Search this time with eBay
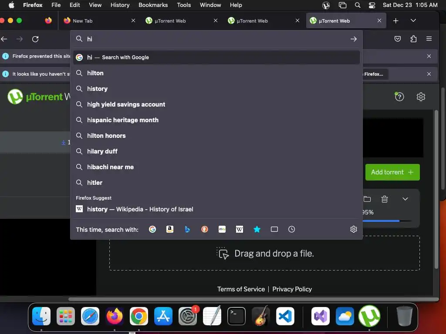Image resolution: width=446 pixels, height=334 pixels. click(x=222, y=229)
